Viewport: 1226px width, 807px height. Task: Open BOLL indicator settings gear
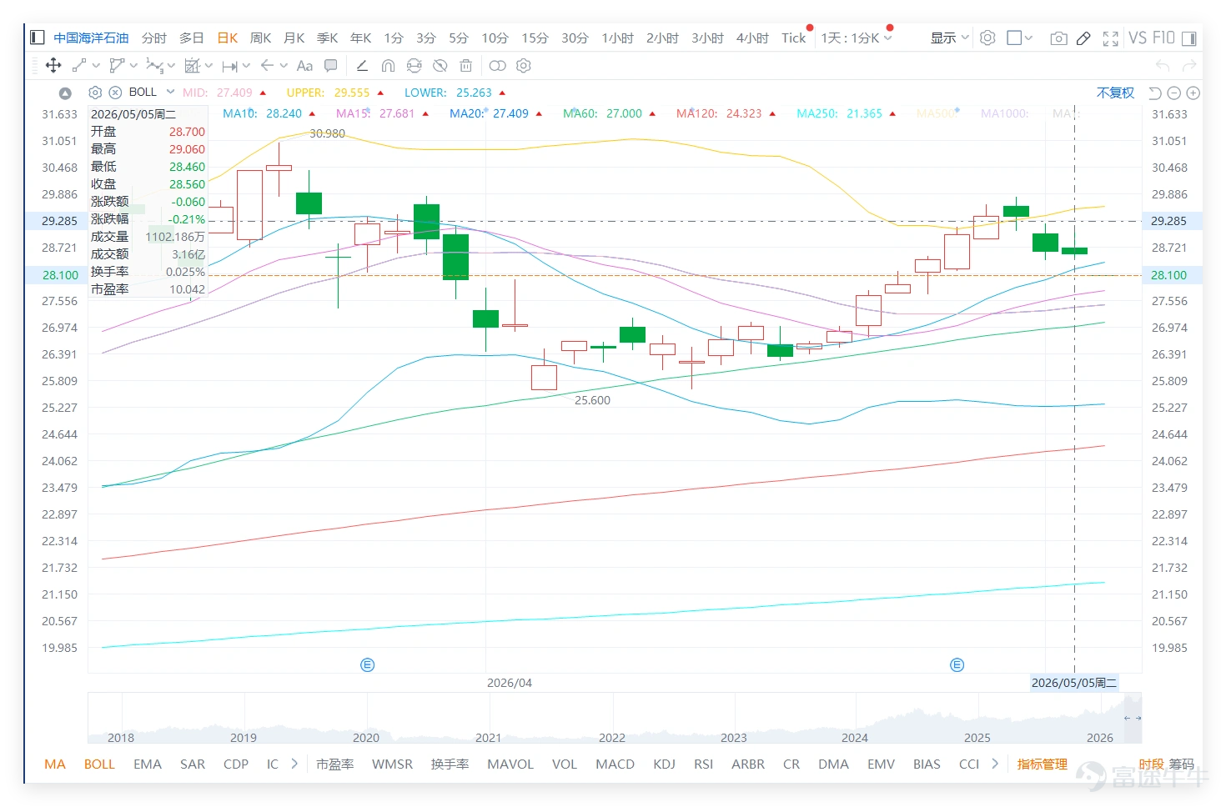point(95,93)
